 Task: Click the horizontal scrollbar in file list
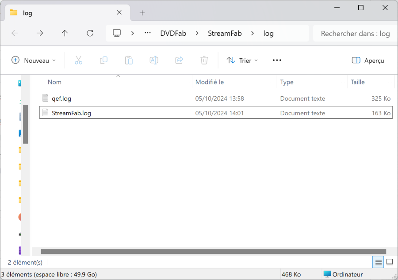tap(213, 252)
